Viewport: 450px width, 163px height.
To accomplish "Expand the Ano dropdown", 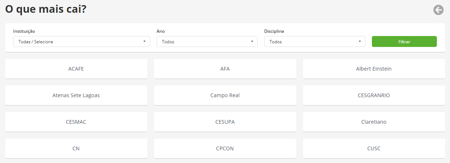I will [x=207, y=41].
